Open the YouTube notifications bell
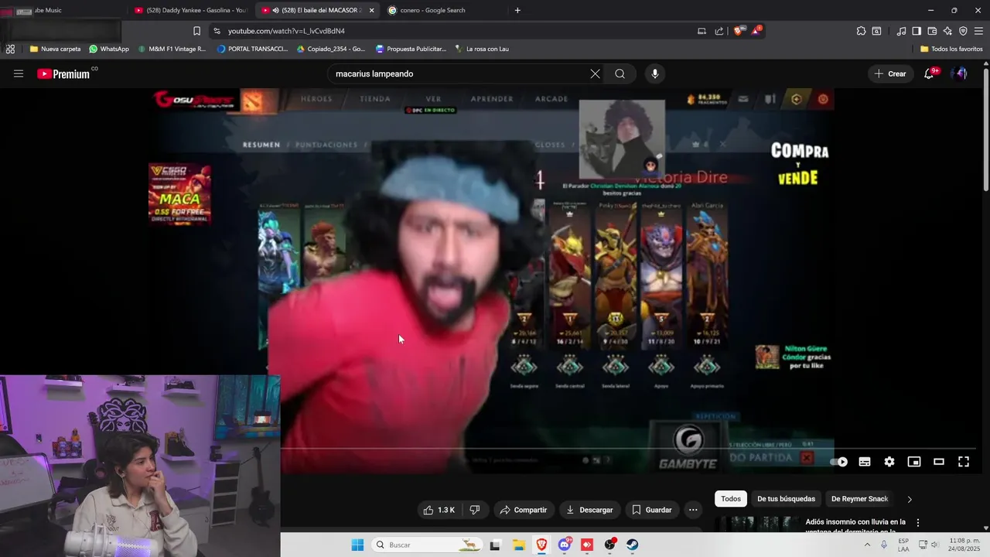This screenshot has height=557, width=990. pyautogui.click(x=930, y=73)
